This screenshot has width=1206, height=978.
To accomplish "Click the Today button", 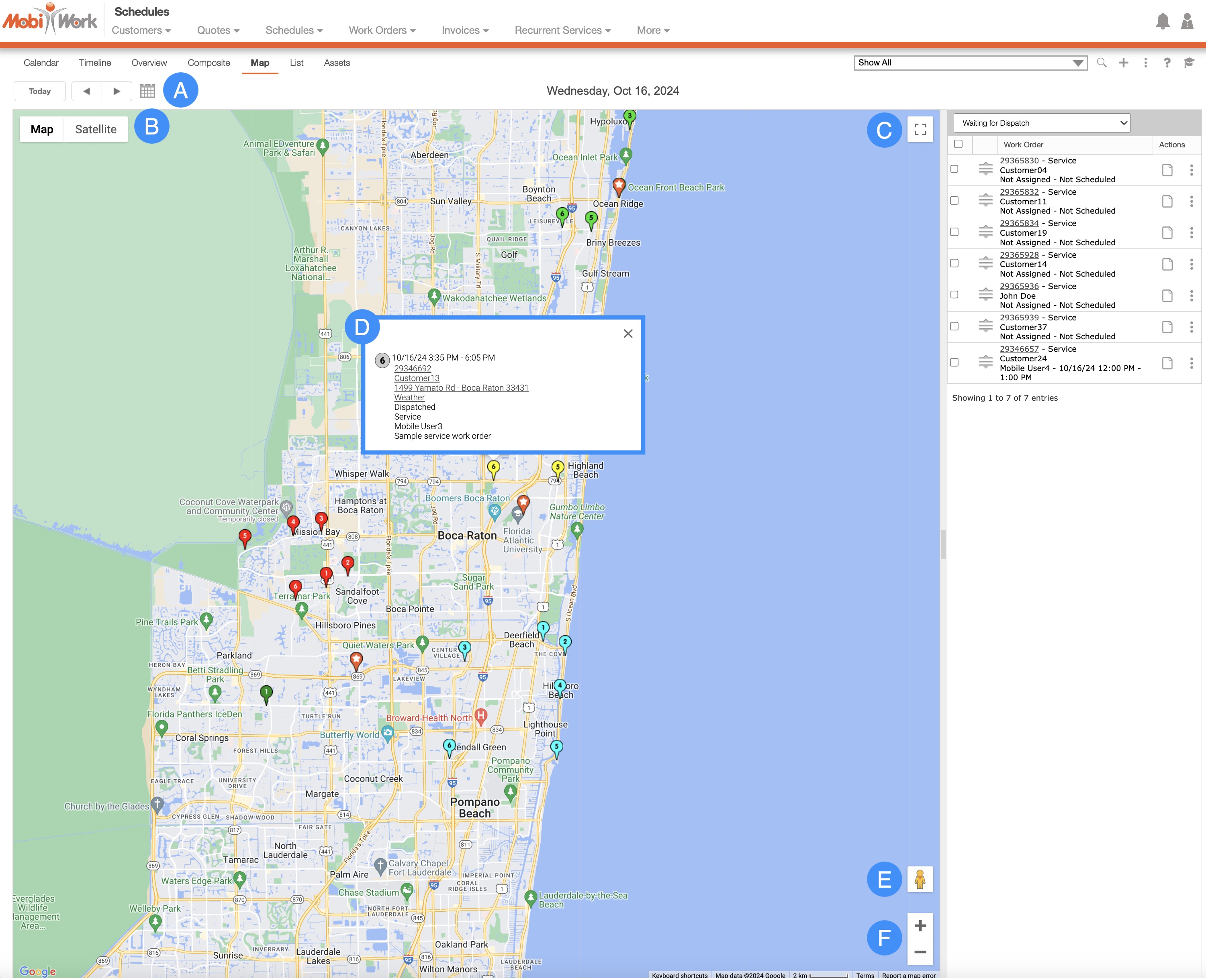I will (x=39, y=91).
